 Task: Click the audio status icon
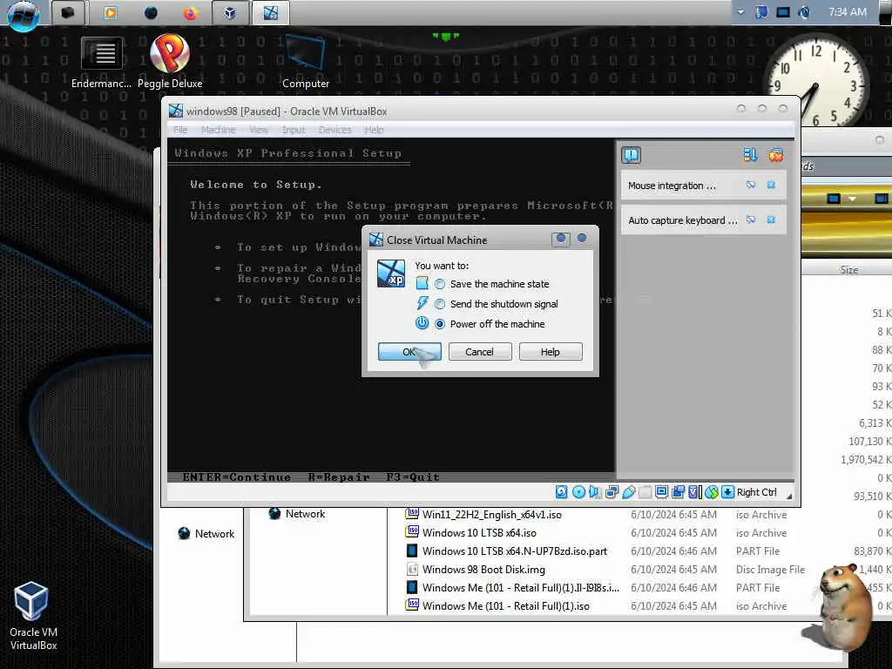click(595, 492)
